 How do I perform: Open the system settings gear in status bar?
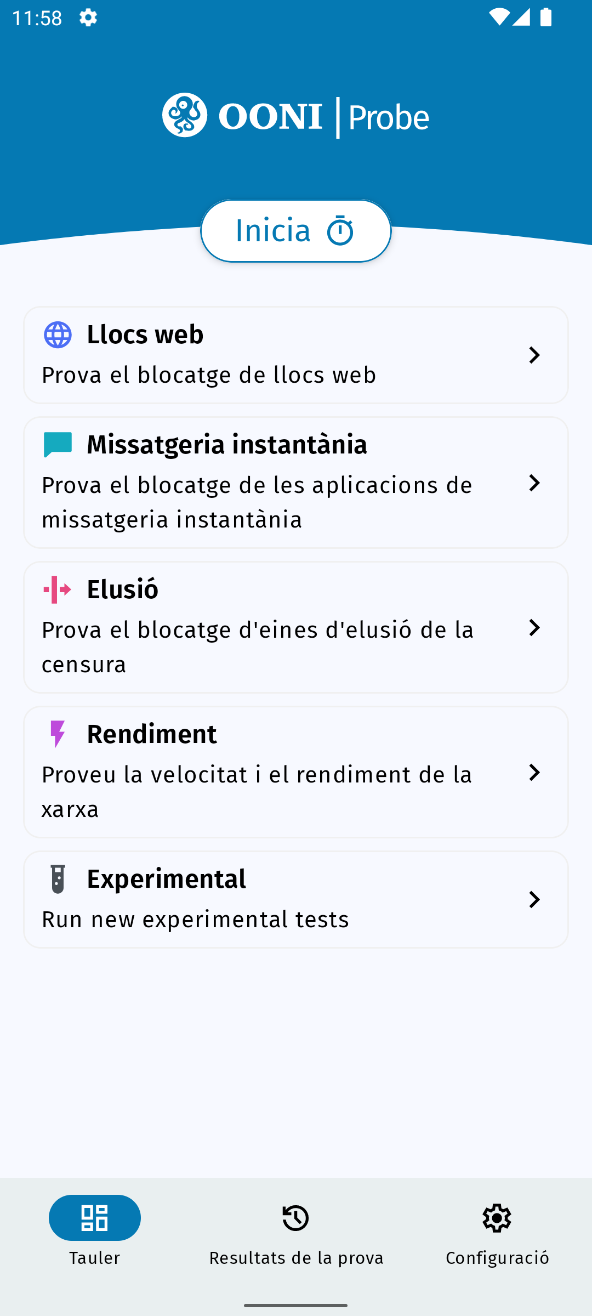click(88, 18)
